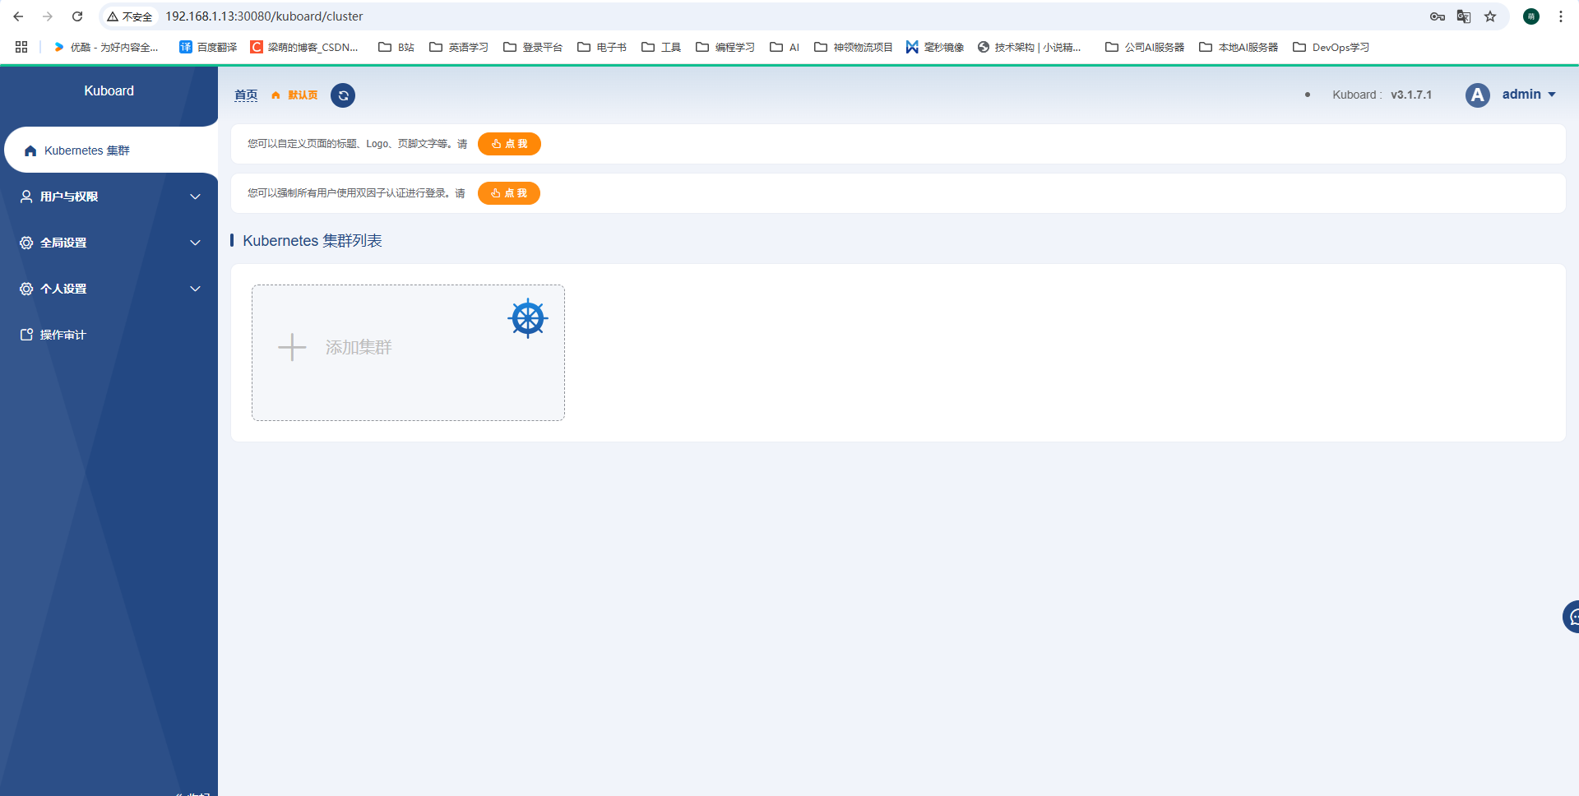
Task: Open the DevOps学习 bookmark folder
Action: coord(1331,47)
